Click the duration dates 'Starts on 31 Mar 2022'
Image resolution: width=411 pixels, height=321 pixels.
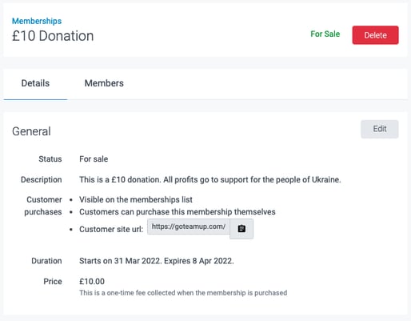(121, 261)
